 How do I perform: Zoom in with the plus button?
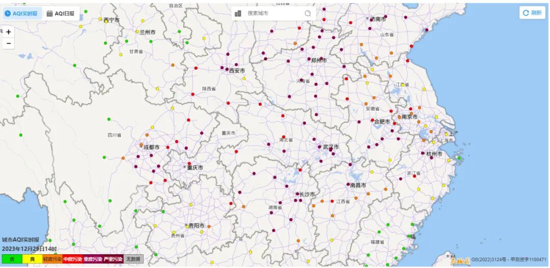pos(9,32)
